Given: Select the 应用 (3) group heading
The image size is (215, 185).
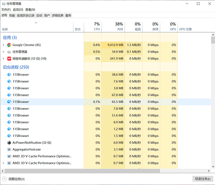Looking at the screenshot, I should 10,37.
